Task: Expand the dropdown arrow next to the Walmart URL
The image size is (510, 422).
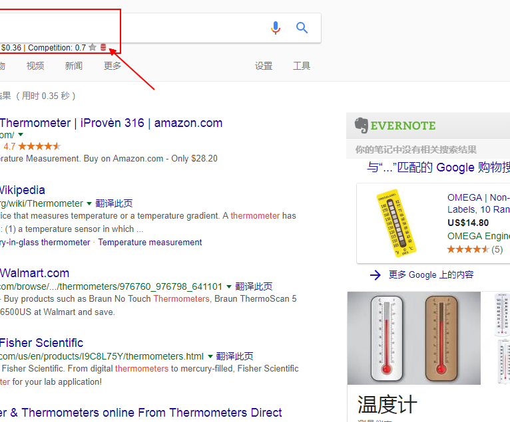Action: (x=229, y=286)
